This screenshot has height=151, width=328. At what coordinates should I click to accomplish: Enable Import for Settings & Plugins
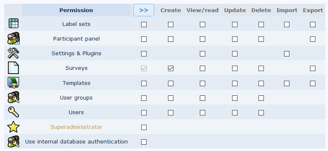pyautogui.click(x=287, y=54)
